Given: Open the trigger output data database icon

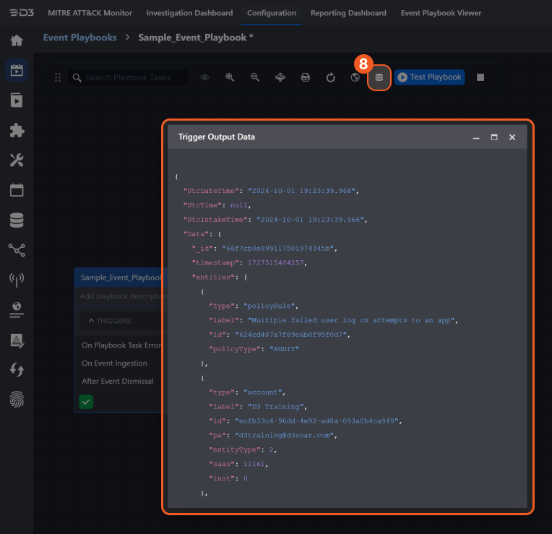Looking at the screenshot, I should point(379,77).
